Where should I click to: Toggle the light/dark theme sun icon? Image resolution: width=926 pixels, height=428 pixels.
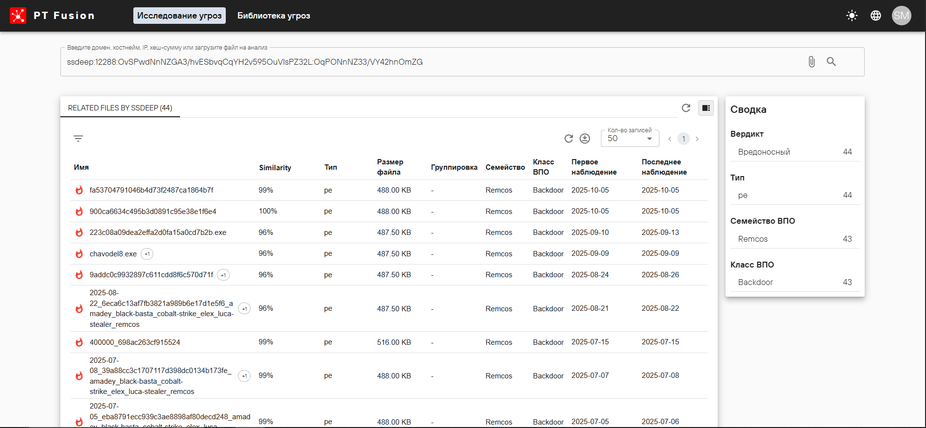coord(852,16)
